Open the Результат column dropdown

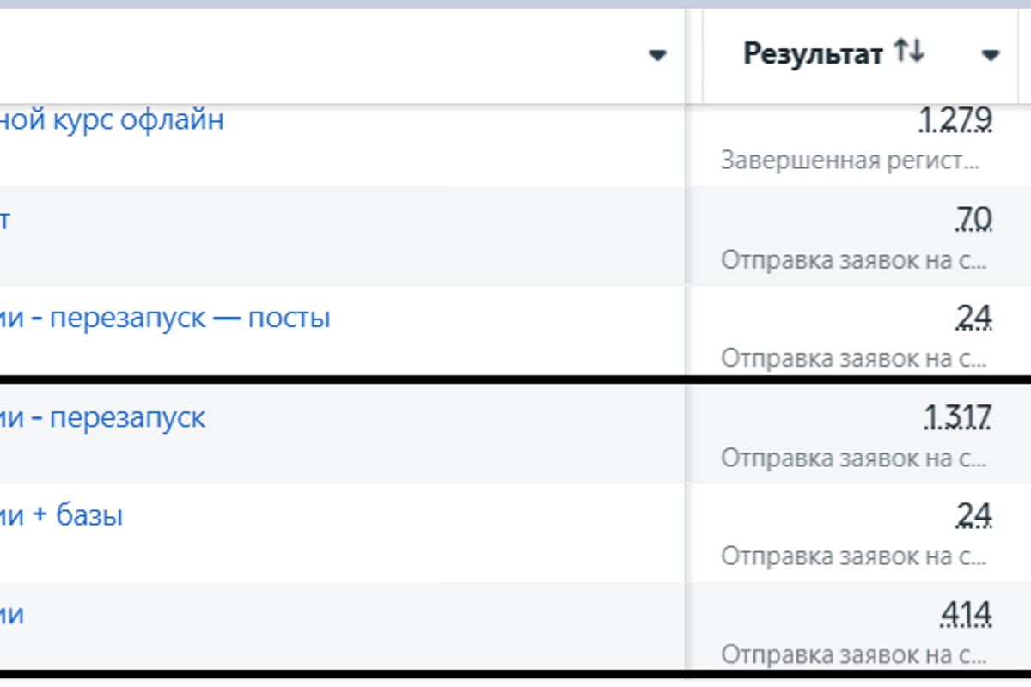991,54
